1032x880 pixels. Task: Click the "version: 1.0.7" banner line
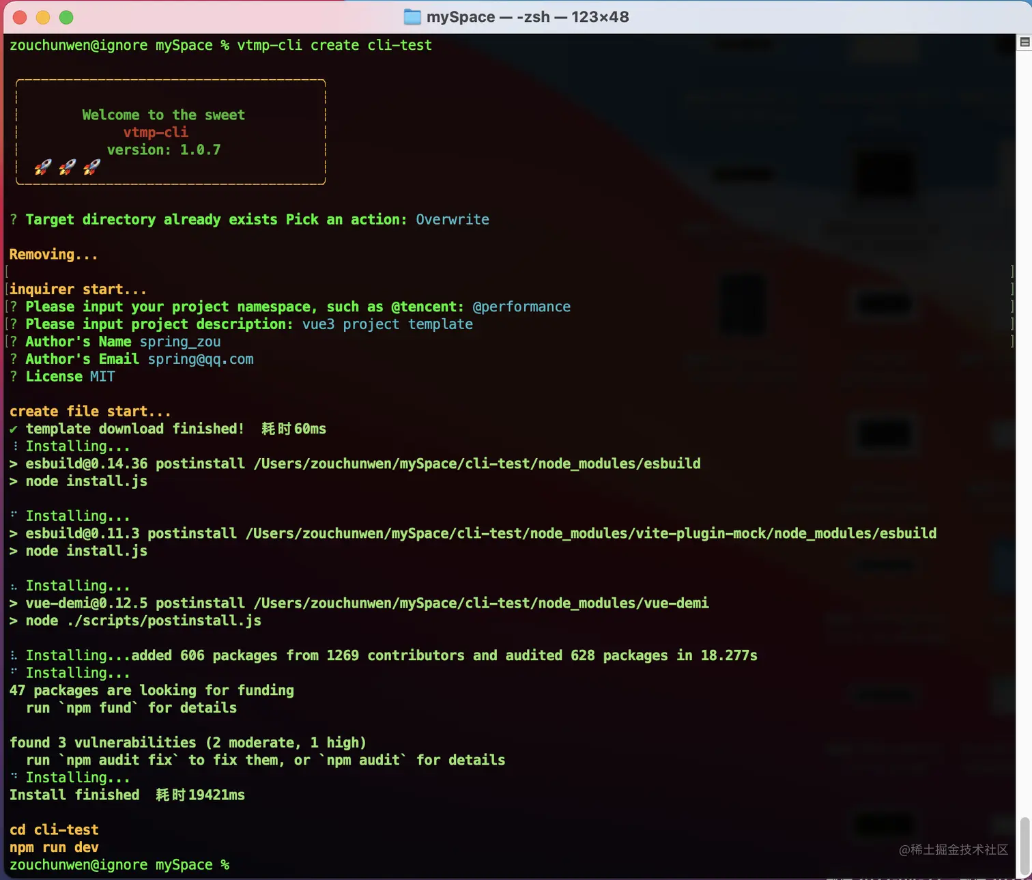pyautogui.click(x=163, y=150)
